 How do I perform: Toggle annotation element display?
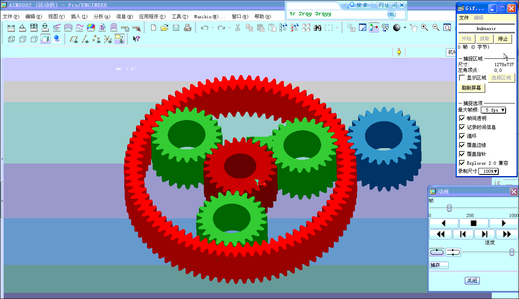tap(119, 39)
